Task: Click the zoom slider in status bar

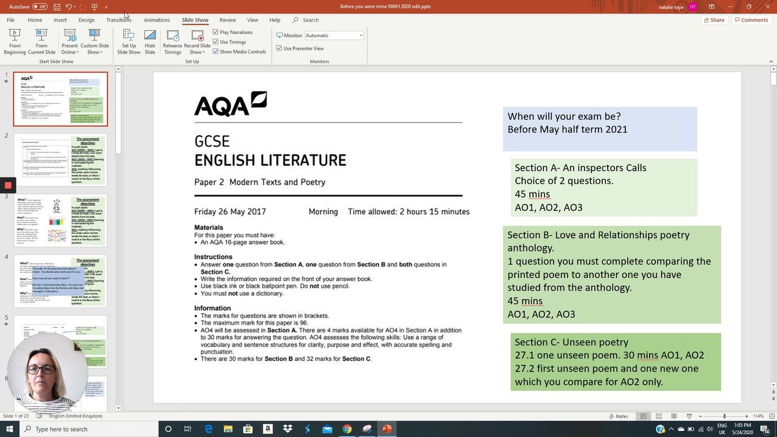Action: (724, 416)
